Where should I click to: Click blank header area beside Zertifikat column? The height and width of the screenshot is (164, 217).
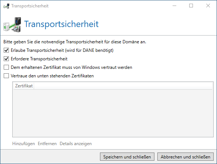click(123, 86)
